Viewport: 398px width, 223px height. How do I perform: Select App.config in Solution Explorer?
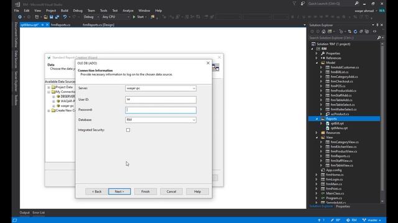334,170
